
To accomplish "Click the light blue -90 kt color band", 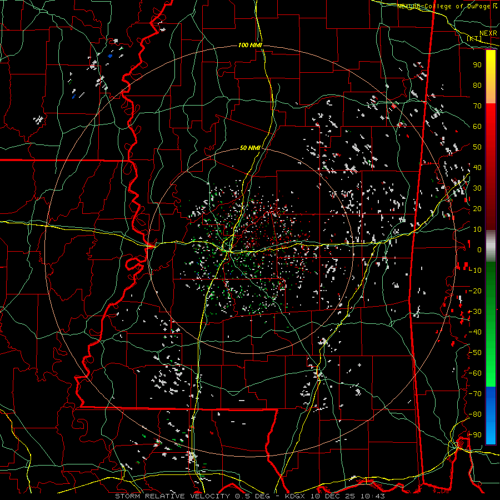I will click(x=491, y=434).
